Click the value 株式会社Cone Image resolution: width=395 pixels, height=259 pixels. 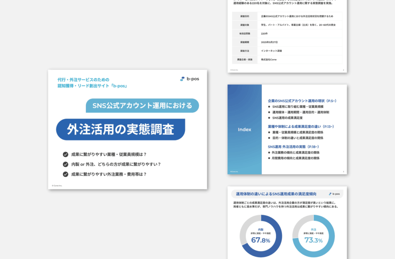pos(269,60)
